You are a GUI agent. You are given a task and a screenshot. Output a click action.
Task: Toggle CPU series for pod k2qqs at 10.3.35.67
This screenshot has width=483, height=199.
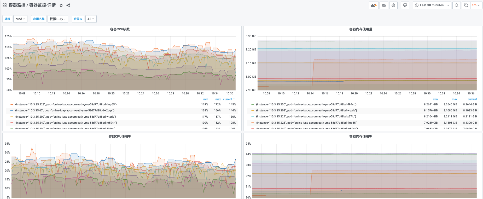tap(65, 110)
